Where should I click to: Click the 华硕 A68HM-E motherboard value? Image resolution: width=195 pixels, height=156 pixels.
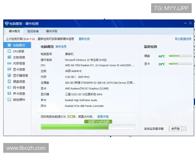(73, 71)
